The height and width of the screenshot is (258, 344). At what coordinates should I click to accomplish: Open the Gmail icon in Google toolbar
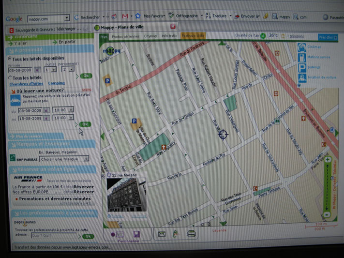pyautogui.click(x=125, y=16)
